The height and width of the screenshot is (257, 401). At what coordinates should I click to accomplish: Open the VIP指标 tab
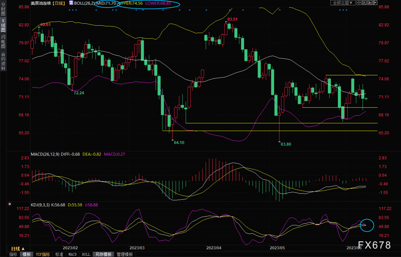[x=43, y=254]
